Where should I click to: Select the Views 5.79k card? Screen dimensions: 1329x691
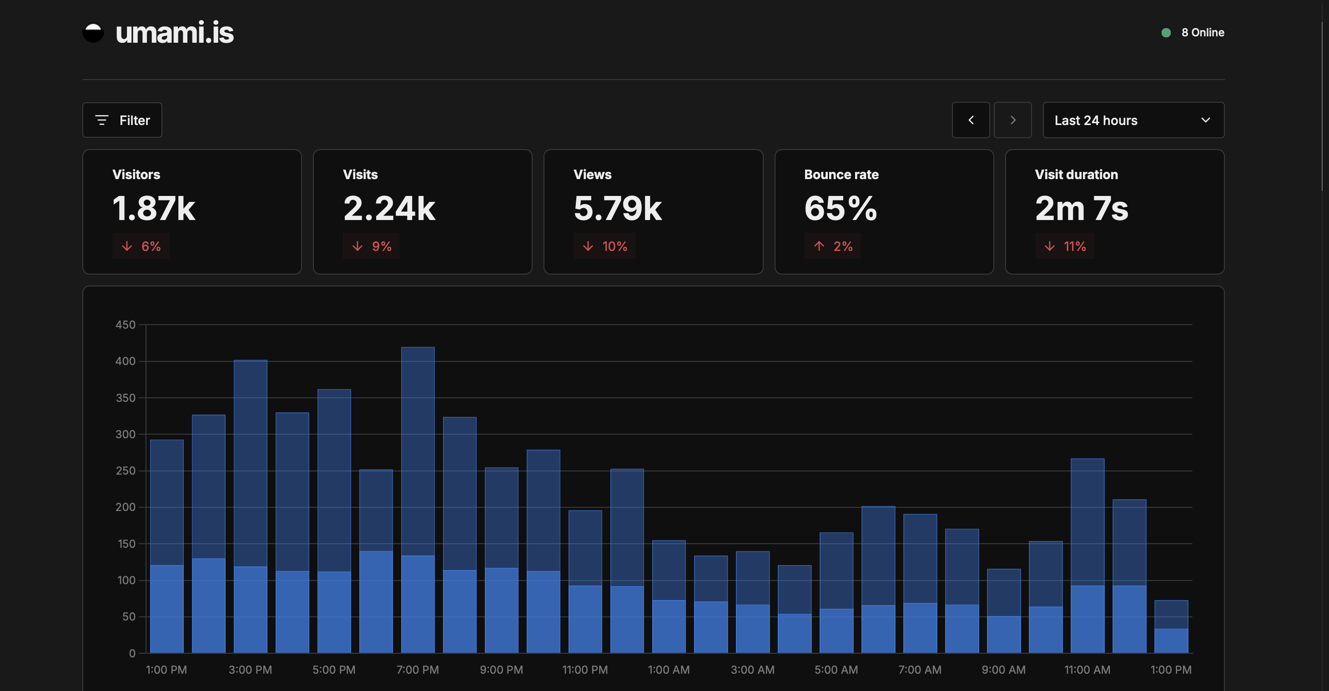(653, 211)
